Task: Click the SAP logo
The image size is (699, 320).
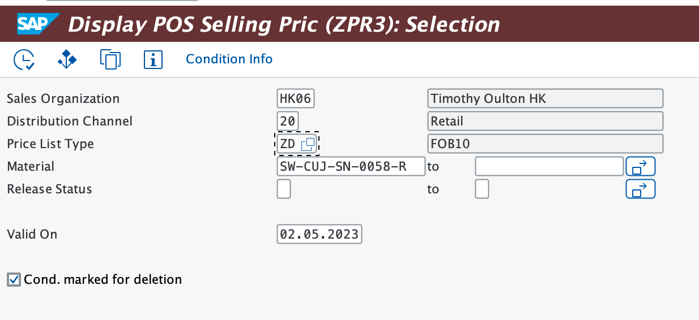Action: (37, 24)
